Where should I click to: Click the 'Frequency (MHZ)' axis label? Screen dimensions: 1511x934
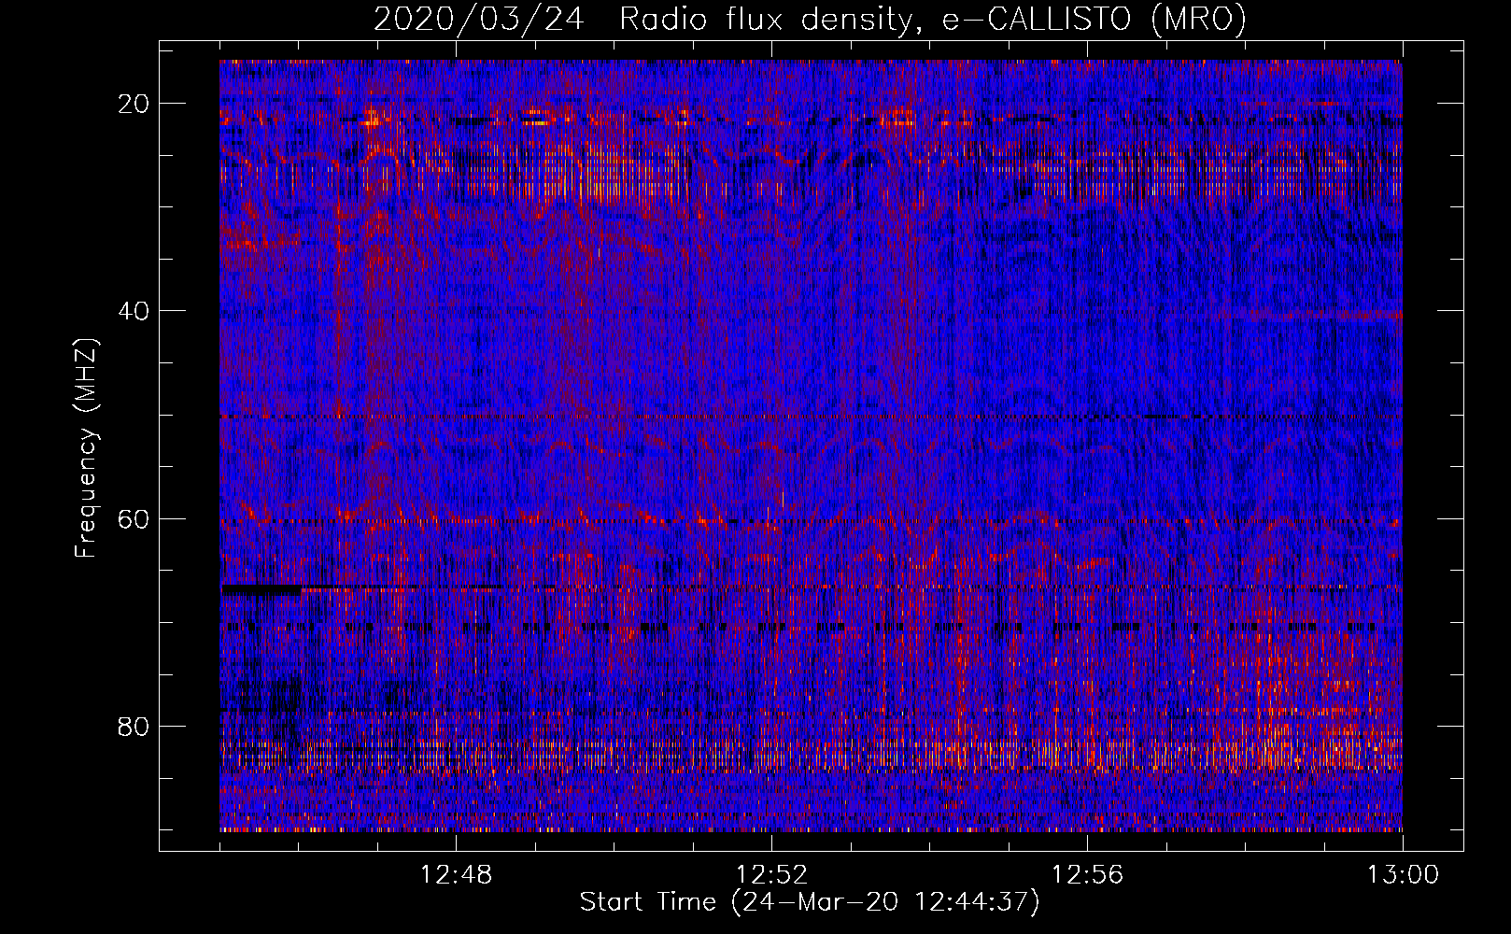86,448
